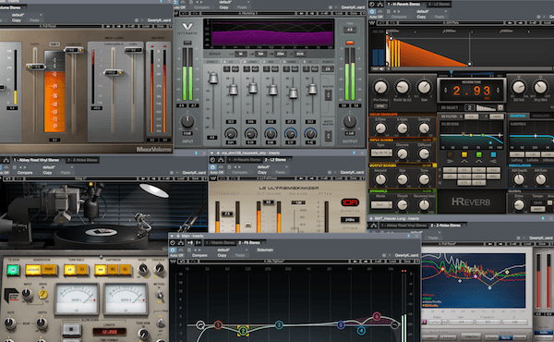Select the AR turntable button
Image resolution: width=554 pixels, height=342 pixels.
[69, 270]
